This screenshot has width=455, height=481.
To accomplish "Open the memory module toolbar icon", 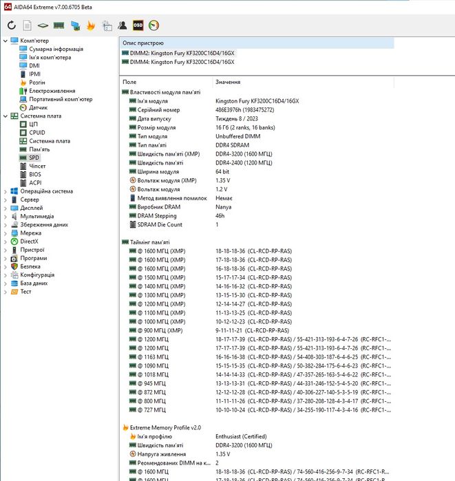I will (59, 25).
